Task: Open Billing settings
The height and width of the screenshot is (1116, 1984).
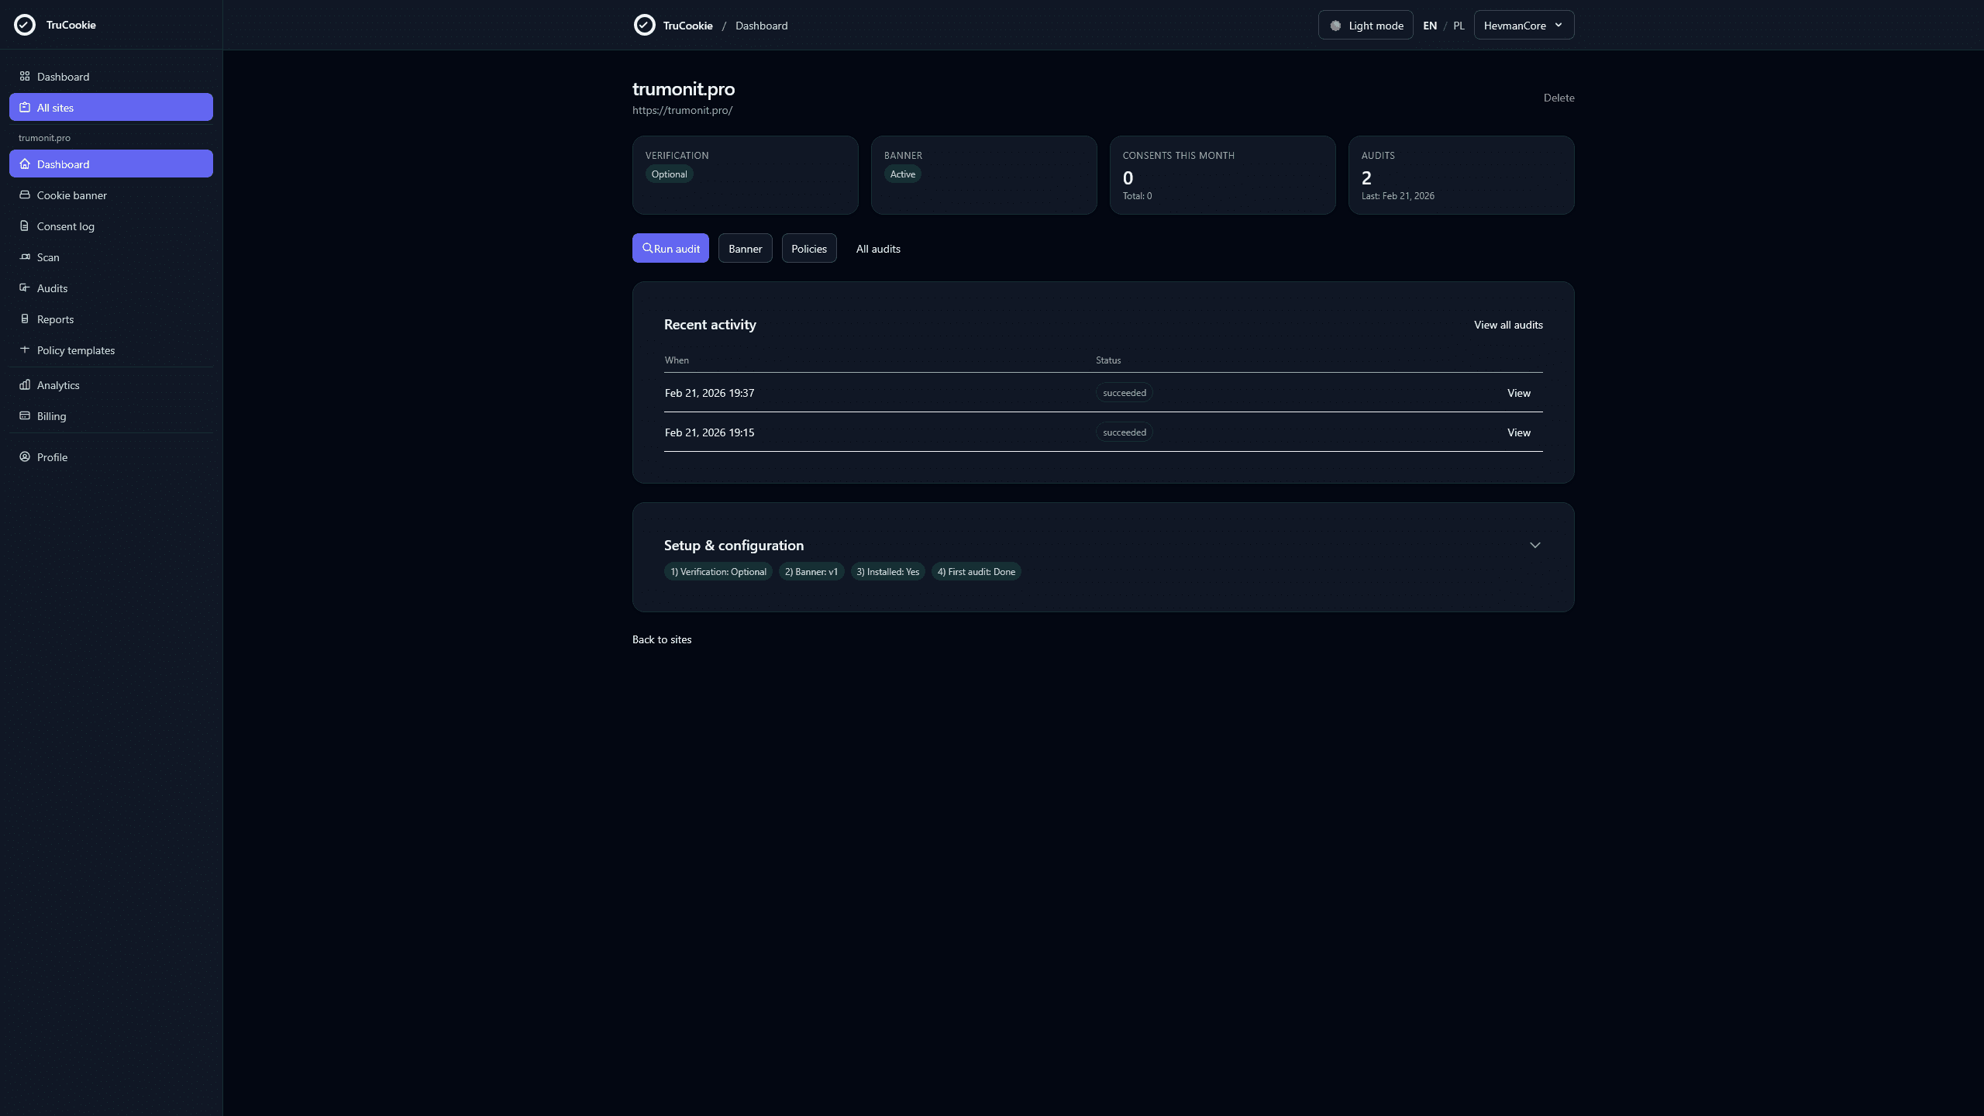Action: coord(53,415)
